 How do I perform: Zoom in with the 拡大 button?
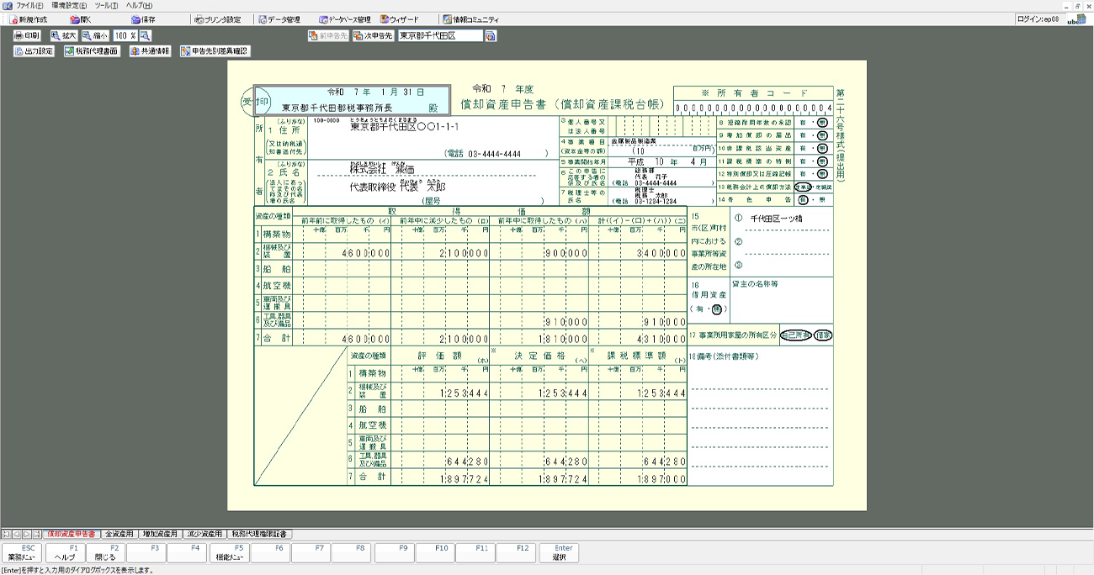[64, 36]
